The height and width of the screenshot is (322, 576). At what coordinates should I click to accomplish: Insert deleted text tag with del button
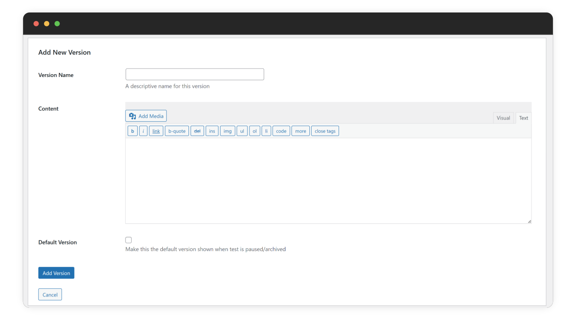[197, 131]
